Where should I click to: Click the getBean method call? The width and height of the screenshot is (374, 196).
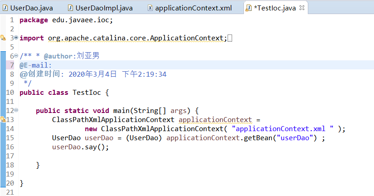click(x=258, y=138)
